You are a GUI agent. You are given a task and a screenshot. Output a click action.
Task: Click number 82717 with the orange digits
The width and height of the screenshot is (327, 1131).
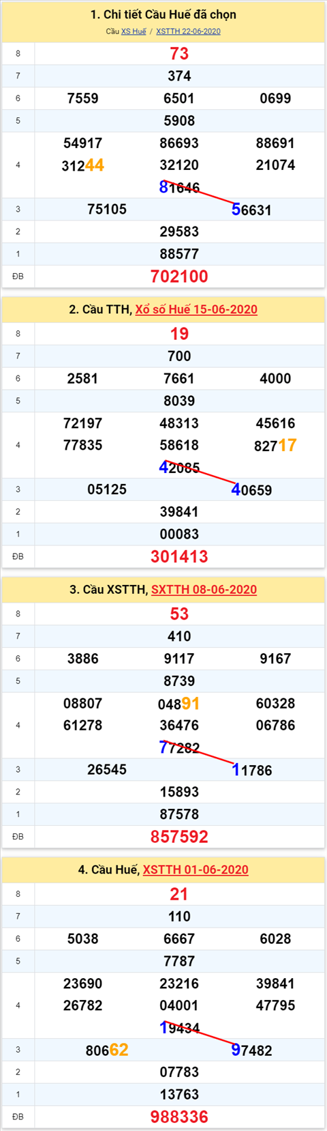[x=275, y=445]
